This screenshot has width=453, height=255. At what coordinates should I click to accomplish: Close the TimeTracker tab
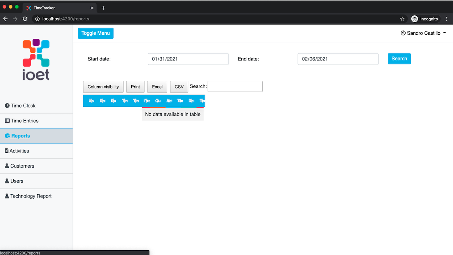[x=92, y=8]
